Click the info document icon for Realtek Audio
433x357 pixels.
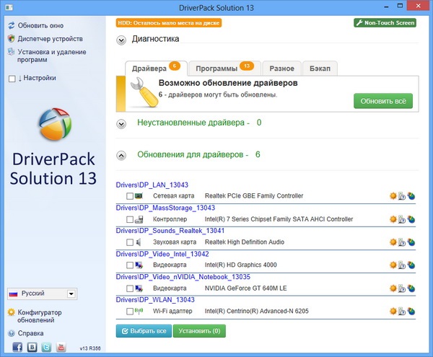(402, 243)
